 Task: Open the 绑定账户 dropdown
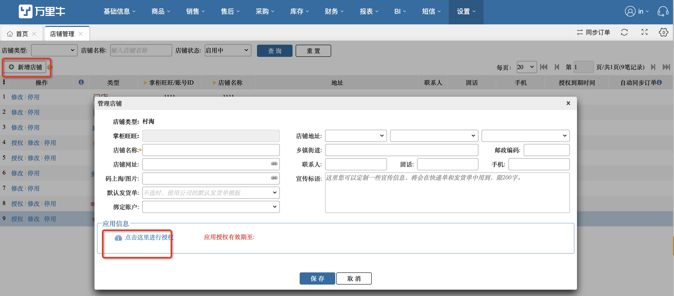pyautogui.click(x=211, y=207)
